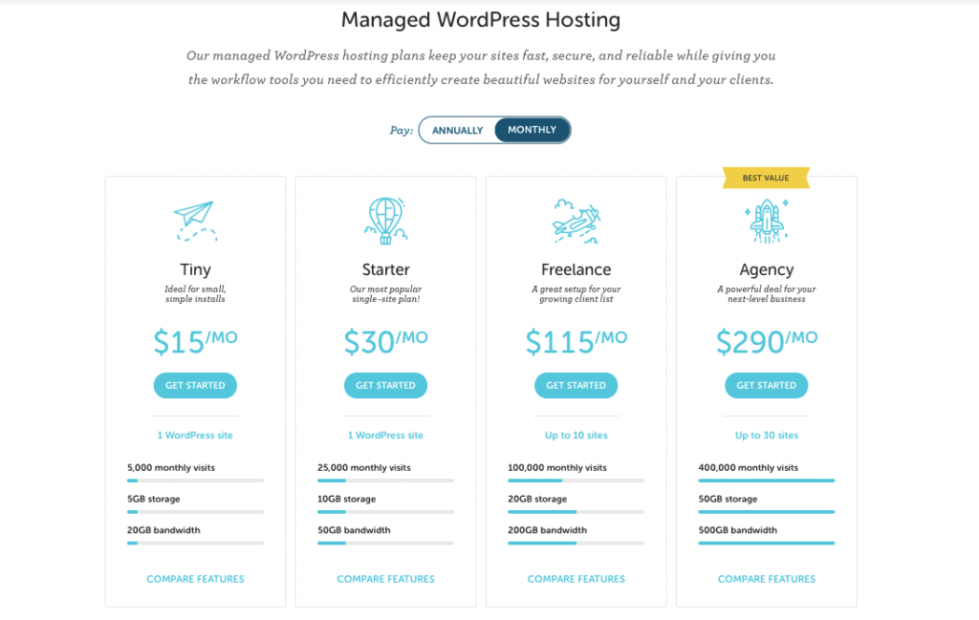Click the 10GB storage progress bar
The width and height of the screenshot is (979, 620).
tap(386, 511)
